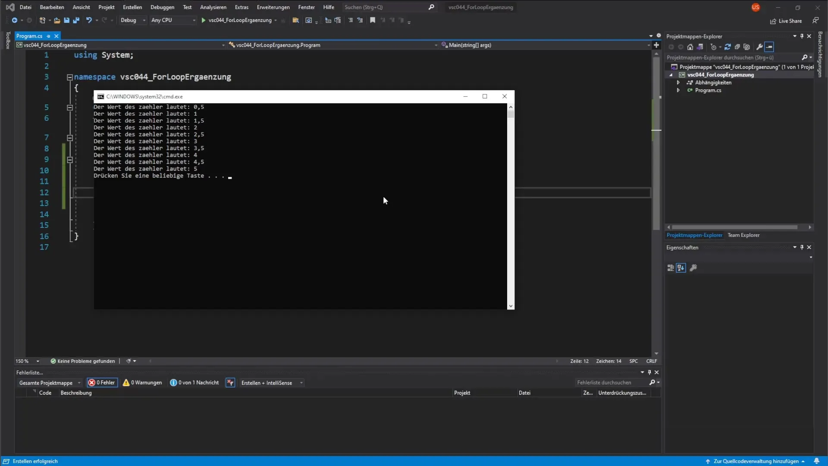The width and height of the screenshot is (828, 466).
Task: Open the Bearbeiten menu
Action: pyautogui.click(x=52, y=7)
